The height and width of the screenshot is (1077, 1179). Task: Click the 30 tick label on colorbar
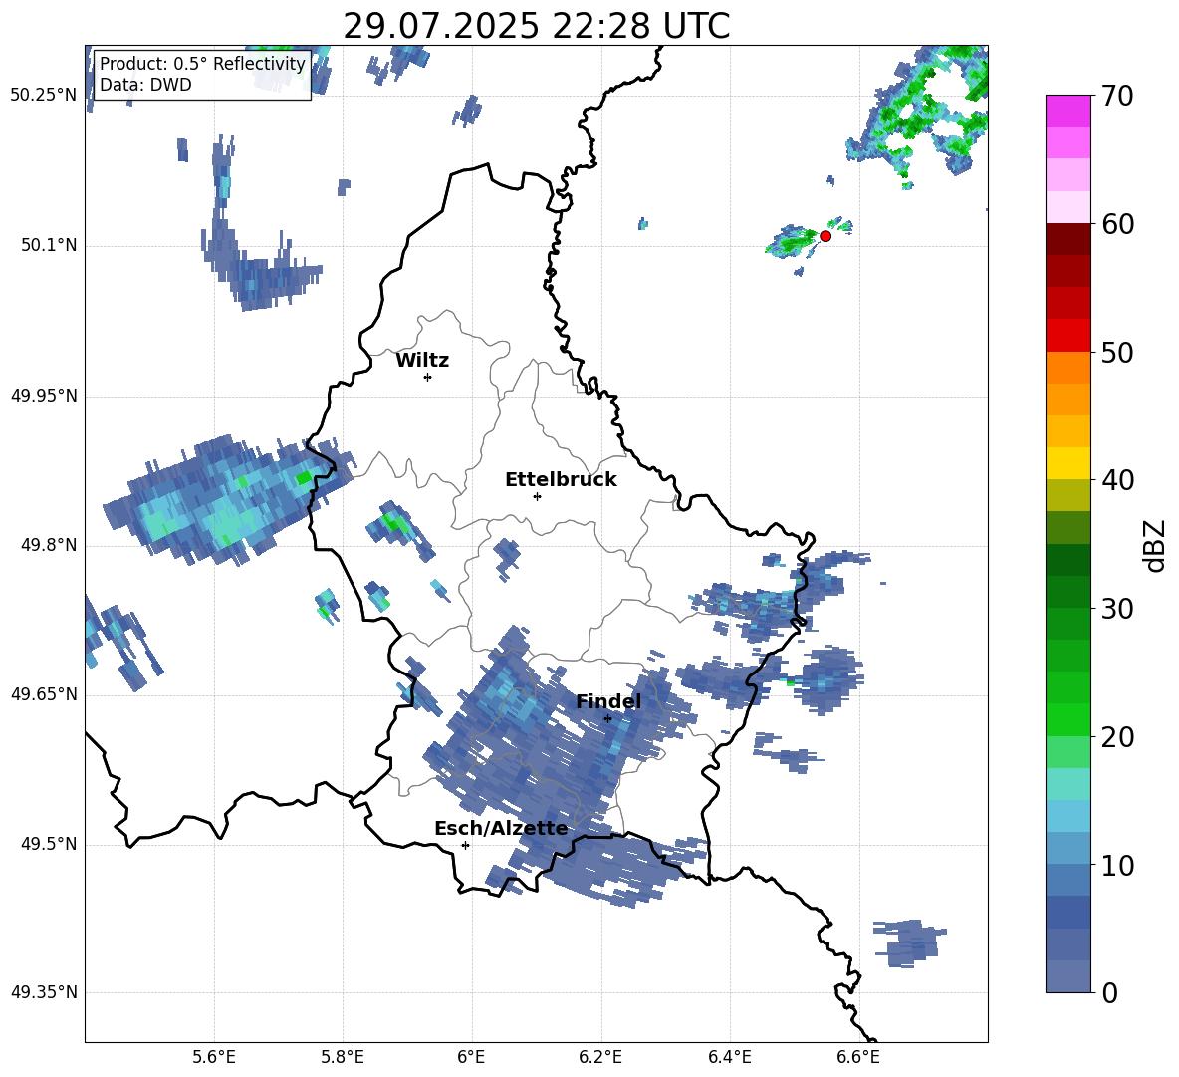point(1117,609)
